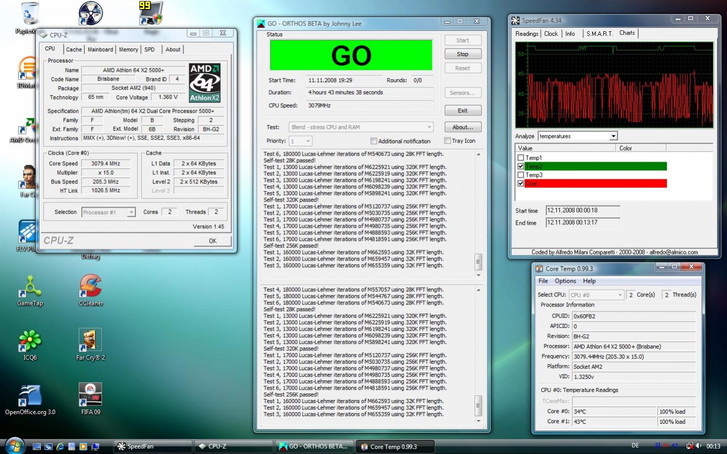
Task: Click the About... button in ORTHOS
Action: click(x=463, y=127)
